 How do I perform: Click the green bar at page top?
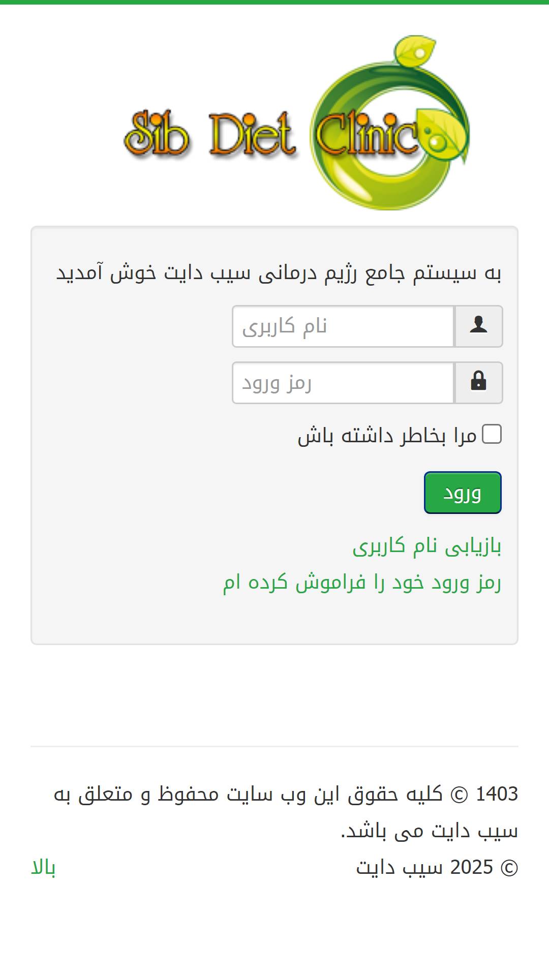[274, 2]
